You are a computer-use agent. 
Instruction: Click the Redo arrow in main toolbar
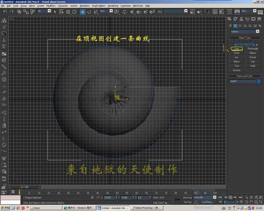(x=11, y=11)
